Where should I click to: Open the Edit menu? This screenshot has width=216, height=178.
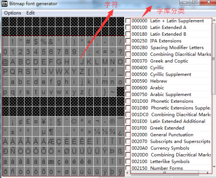pos(31,13)
